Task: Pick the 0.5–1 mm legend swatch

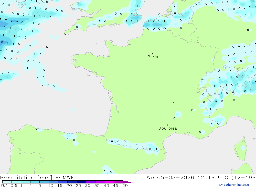Action: pos(16,182)
